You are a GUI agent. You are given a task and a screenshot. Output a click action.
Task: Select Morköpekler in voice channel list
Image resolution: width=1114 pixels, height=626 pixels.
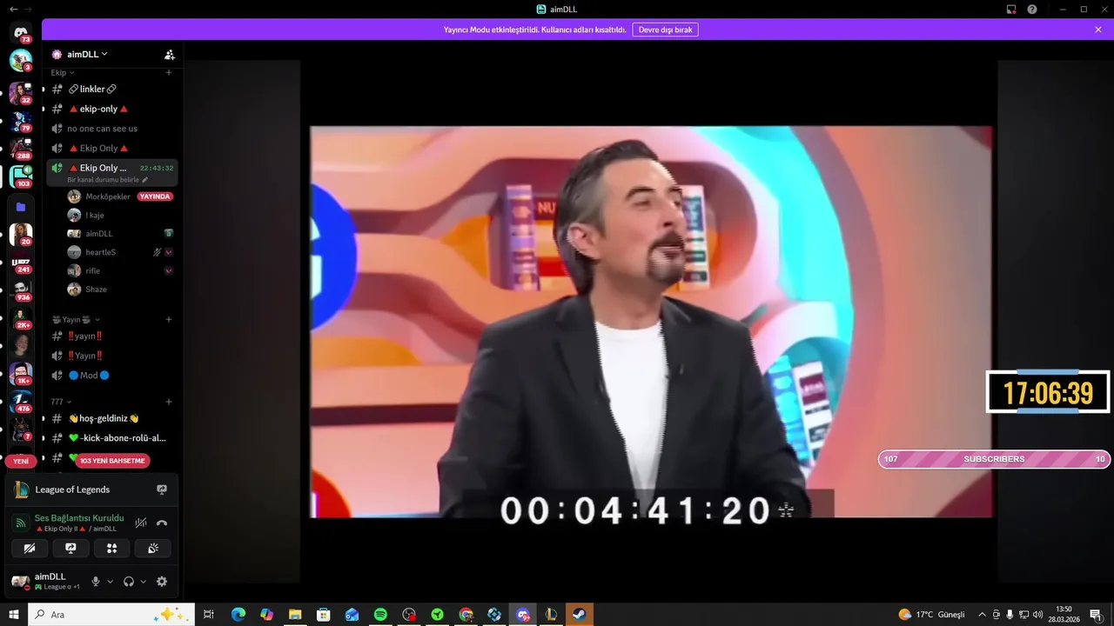[x=108, y=196]
